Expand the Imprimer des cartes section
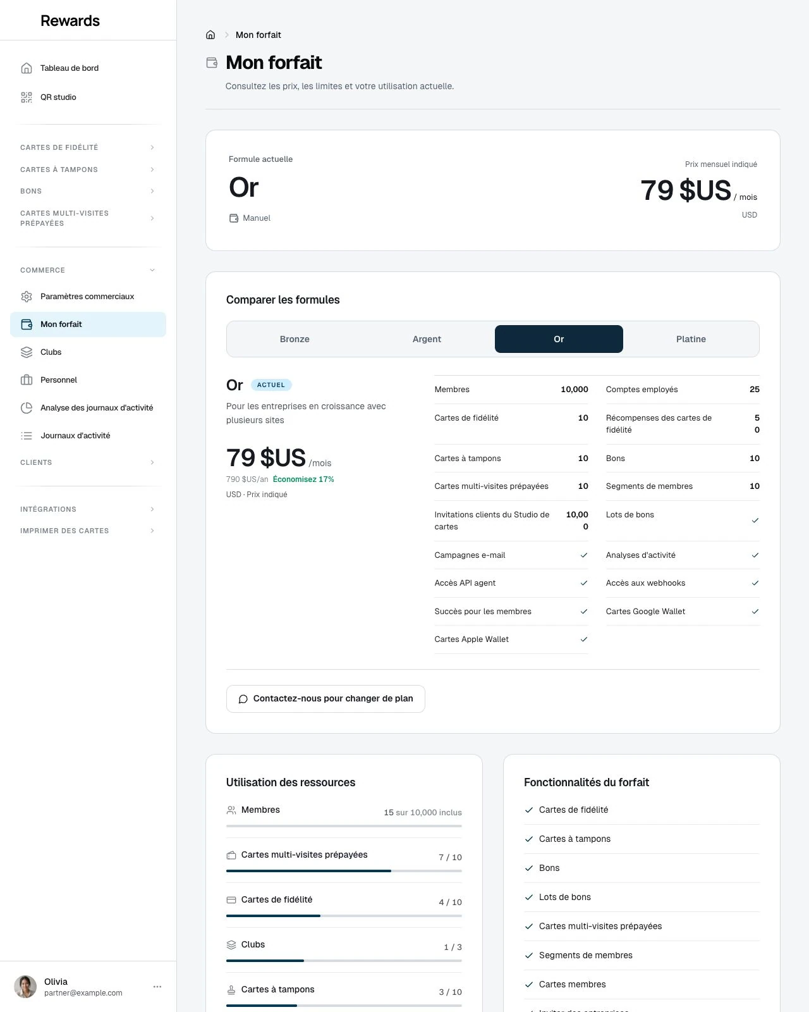This screenshot has height=1012, width=809. (x=88, y=531)
